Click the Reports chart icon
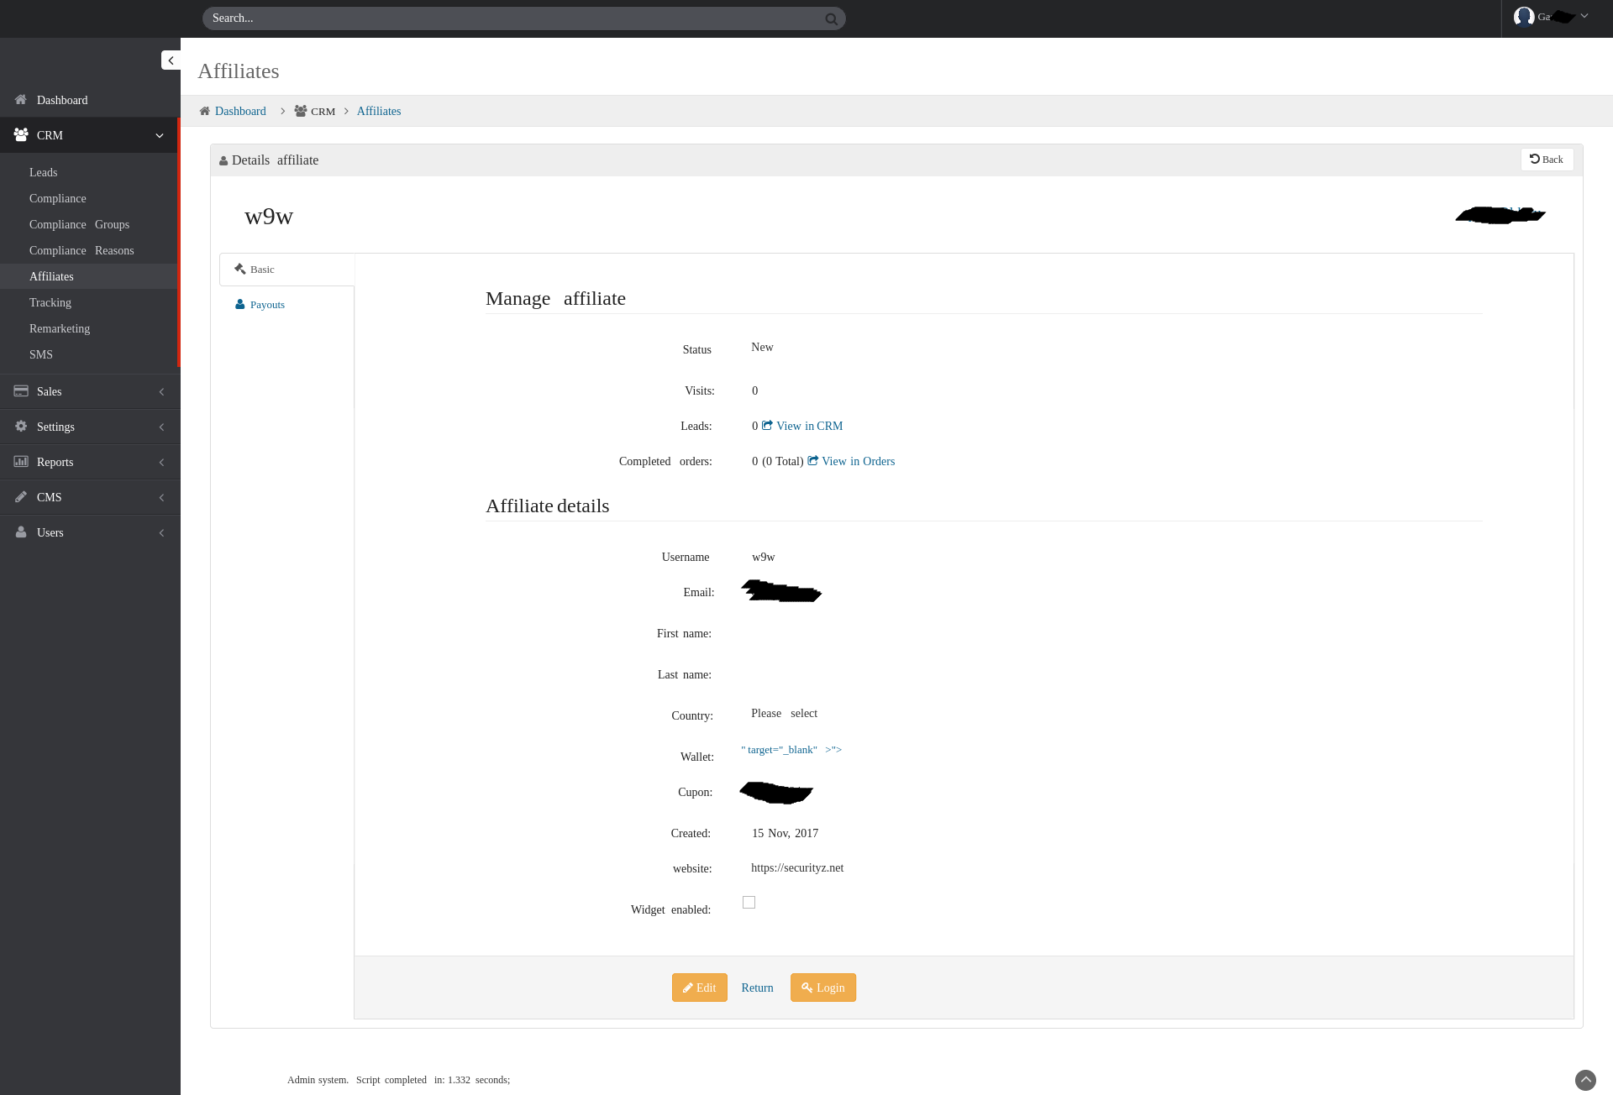Viewport: 1613px width, 1095px height. (x=21, y=462)
